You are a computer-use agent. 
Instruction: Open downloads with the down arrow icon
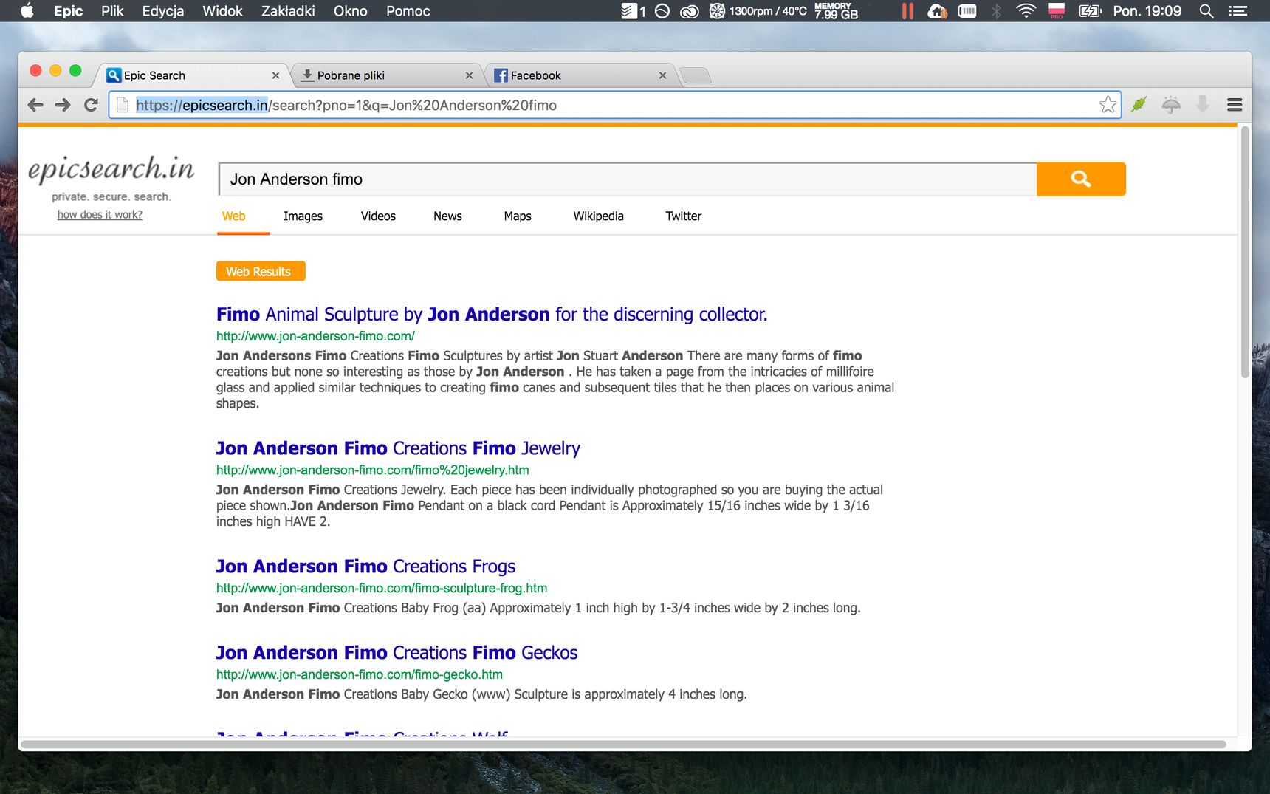tap(1203, 105)
